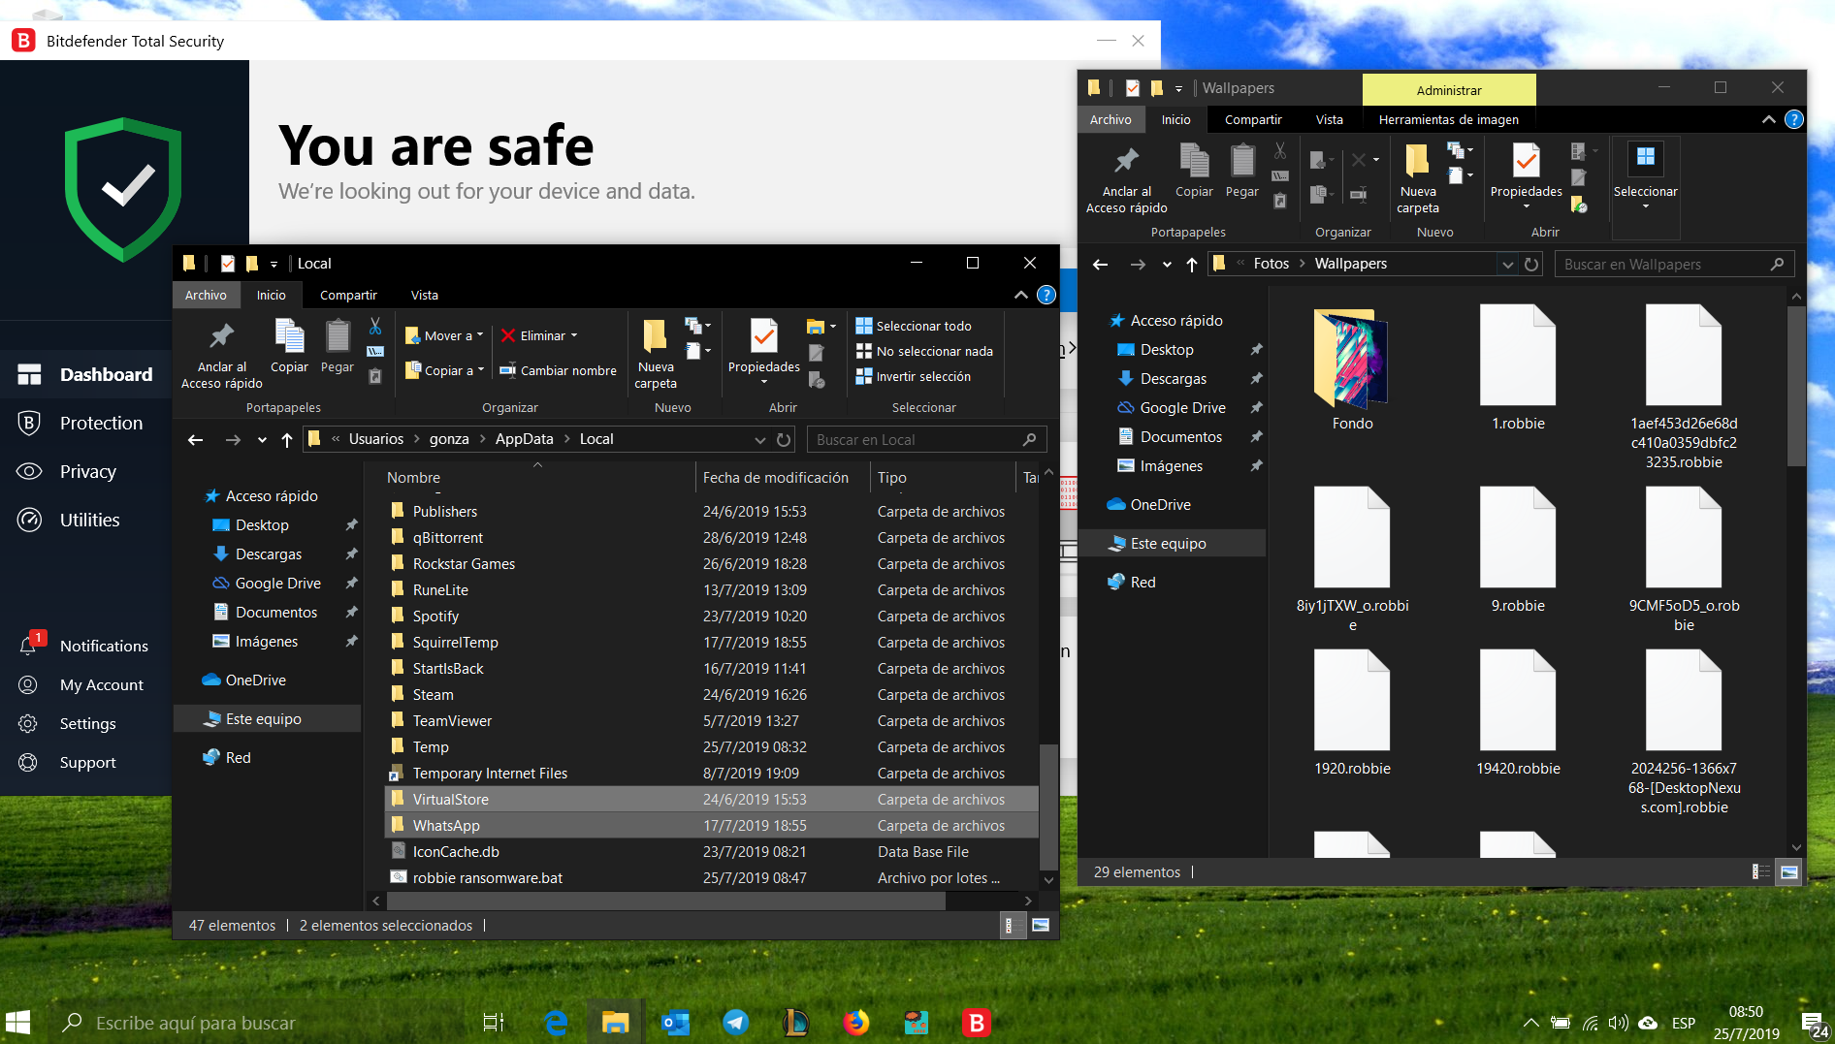
Task: Click the Bitdefender Protection shield icon
Action: 29,423
